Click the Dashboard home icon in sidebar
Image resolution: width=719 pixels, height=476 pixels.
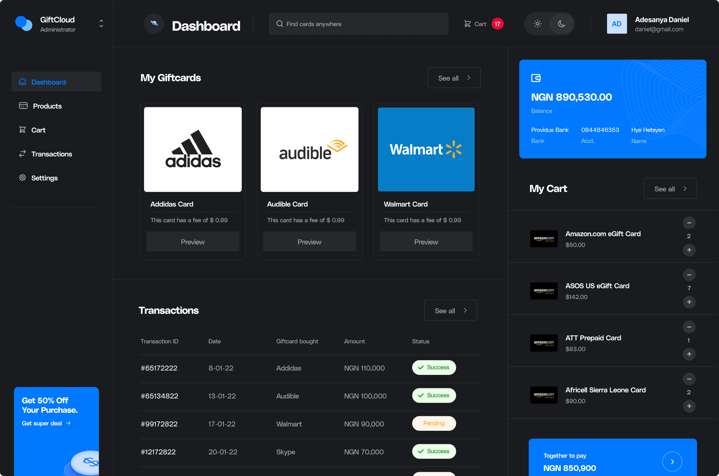click(23, 82)
